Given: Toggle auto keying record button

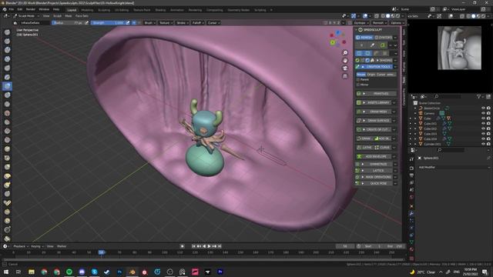Looking at the screenshot, I should tap(182, 246).
